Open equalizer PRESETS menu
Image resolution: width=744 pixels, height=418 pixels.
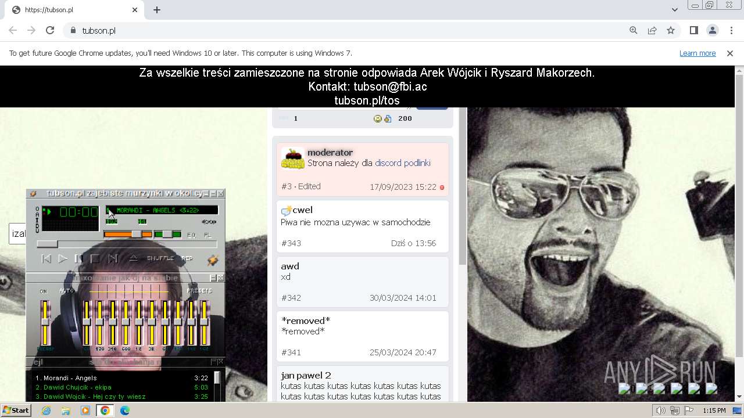(199, 291)
